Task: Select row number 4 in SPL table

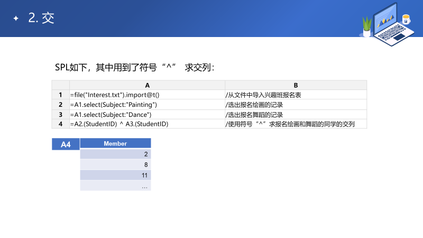Action: (60, 124)
